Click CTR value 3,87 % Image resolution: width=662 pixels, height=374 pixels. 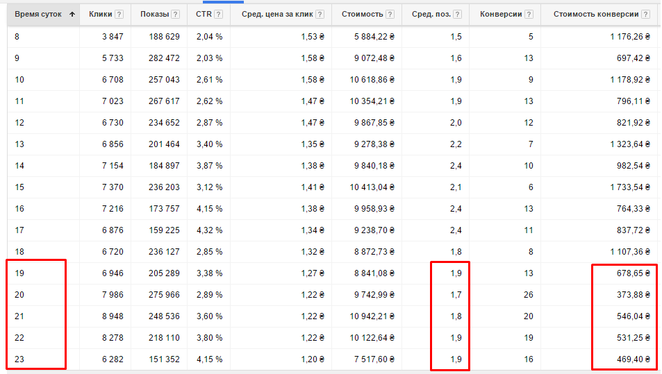[209, 166]
